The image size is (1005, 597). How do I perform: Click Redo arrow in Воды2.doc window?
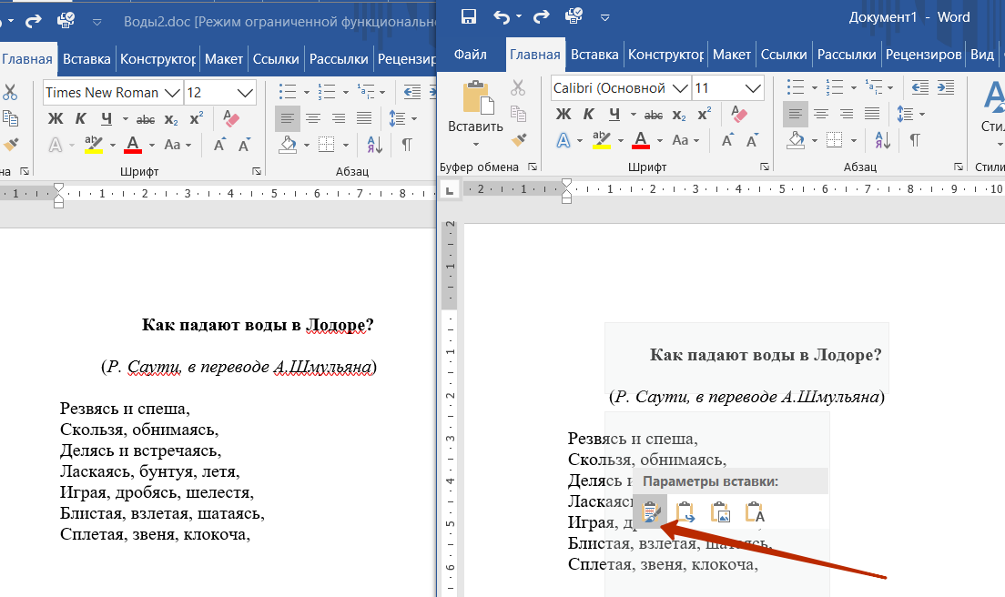tap(33, 22)
